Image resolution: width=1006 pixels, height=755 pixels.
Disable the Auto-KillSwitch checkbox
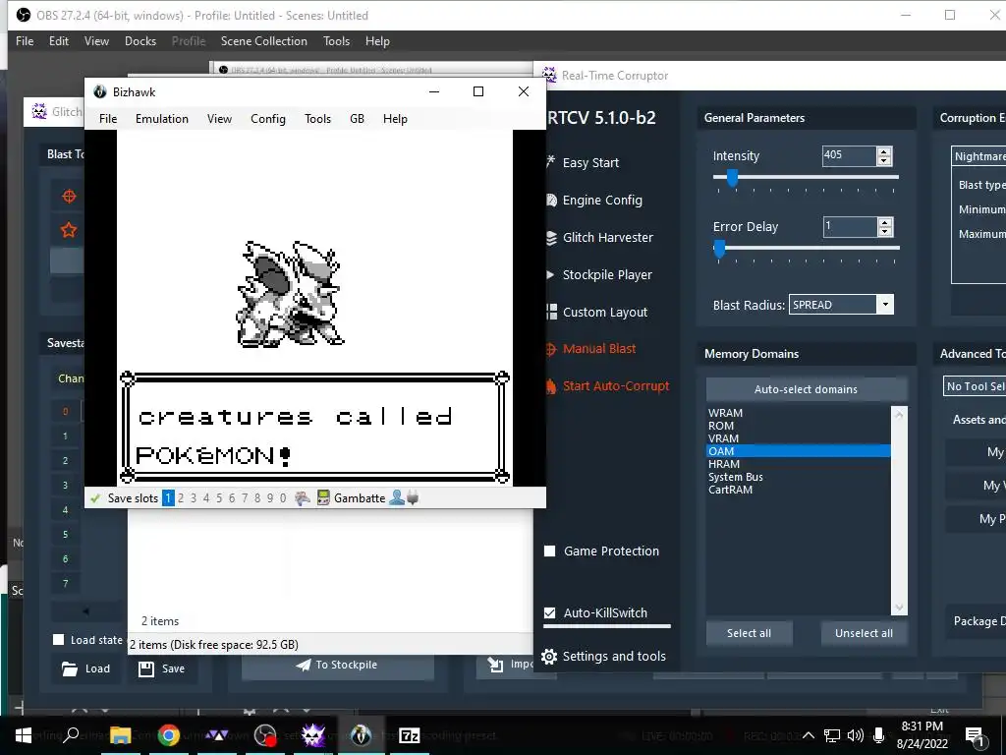(550, 612)
